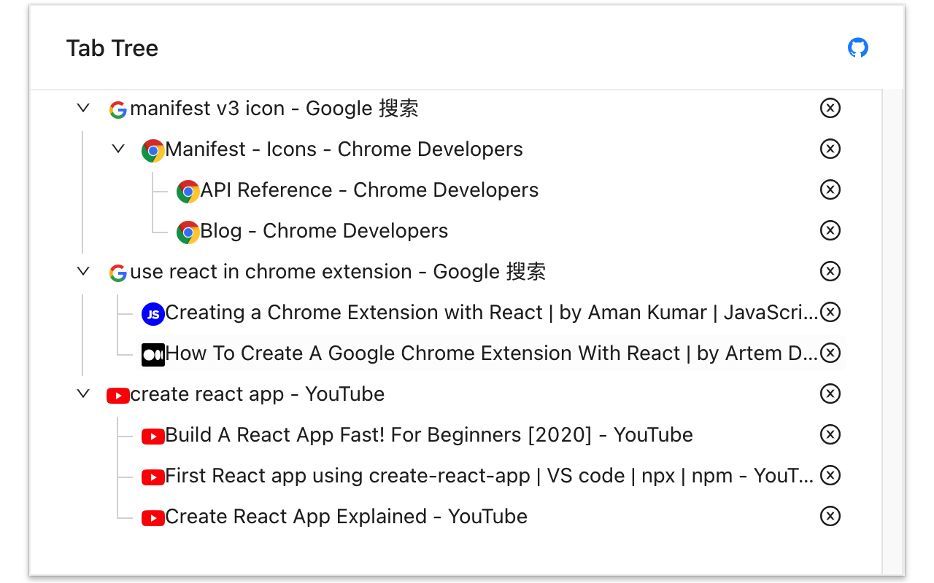
Task: Close the Artem article Medium tab
Action: tap(830, 353)
